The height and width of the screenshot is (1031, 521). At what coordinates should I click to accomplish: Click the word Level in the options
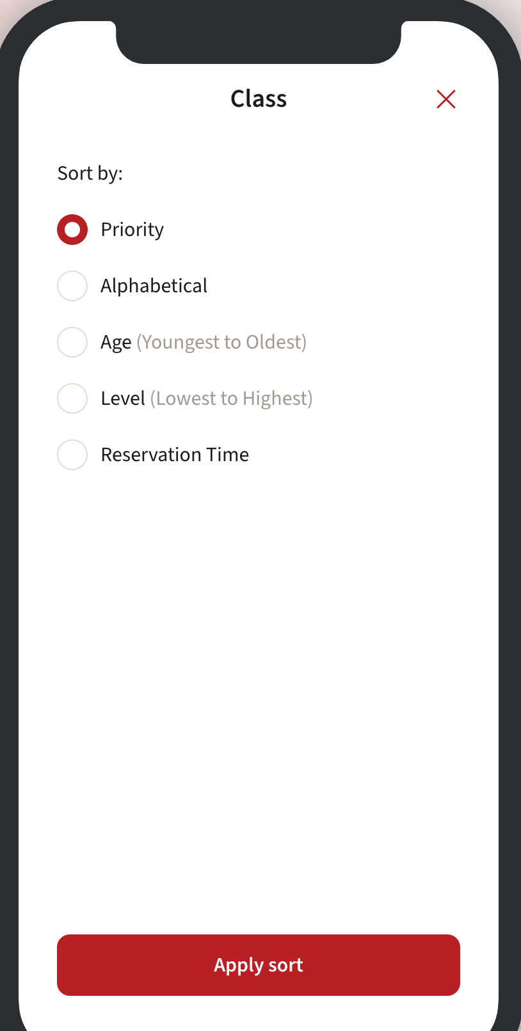click(123, 398)
